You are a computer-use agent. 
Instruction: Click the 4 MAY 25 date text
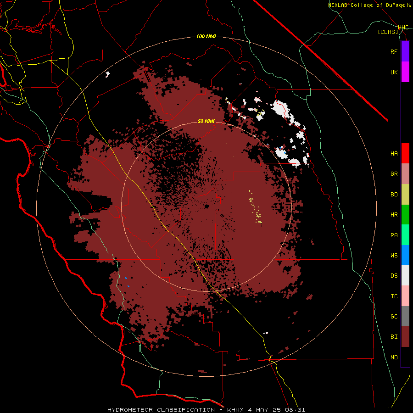click(x=265, y=410)
